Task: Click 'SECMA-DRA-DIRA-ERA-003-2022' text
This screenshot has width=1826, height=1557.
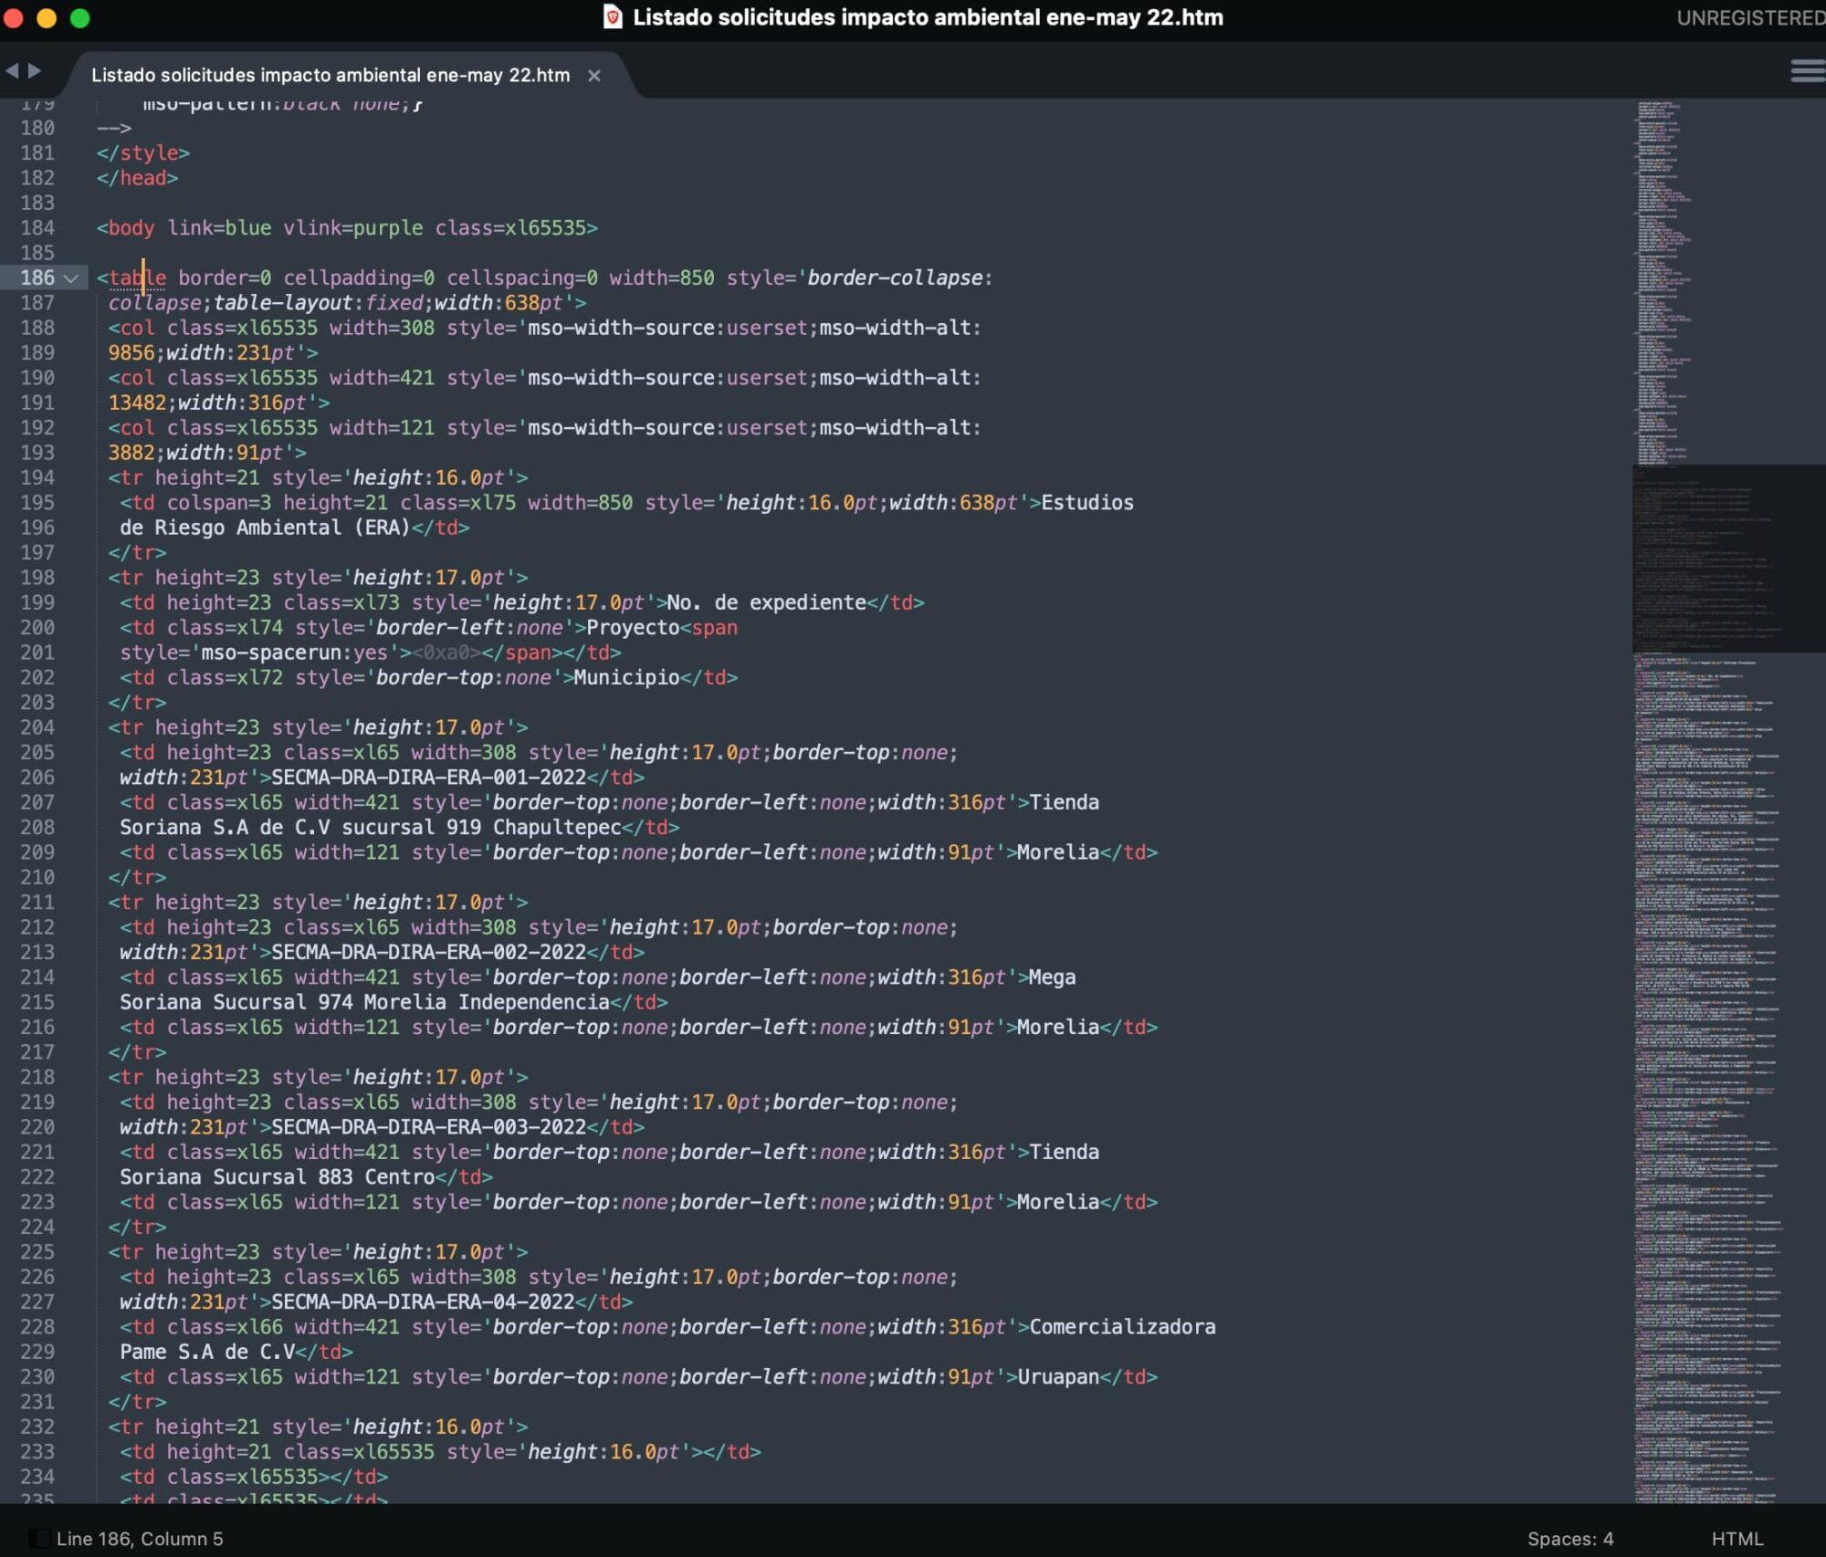Action: point(428,1127)
